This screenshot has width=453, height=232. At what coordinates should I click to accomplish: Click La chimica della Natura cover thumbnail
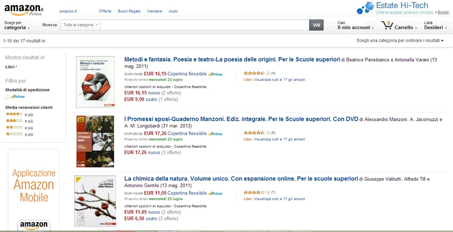(95, 201)
